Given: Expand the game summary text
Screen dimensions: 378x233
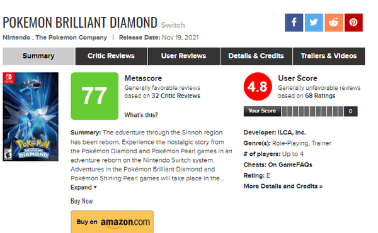Looking at the screenshot, I should tap(81, 187).
